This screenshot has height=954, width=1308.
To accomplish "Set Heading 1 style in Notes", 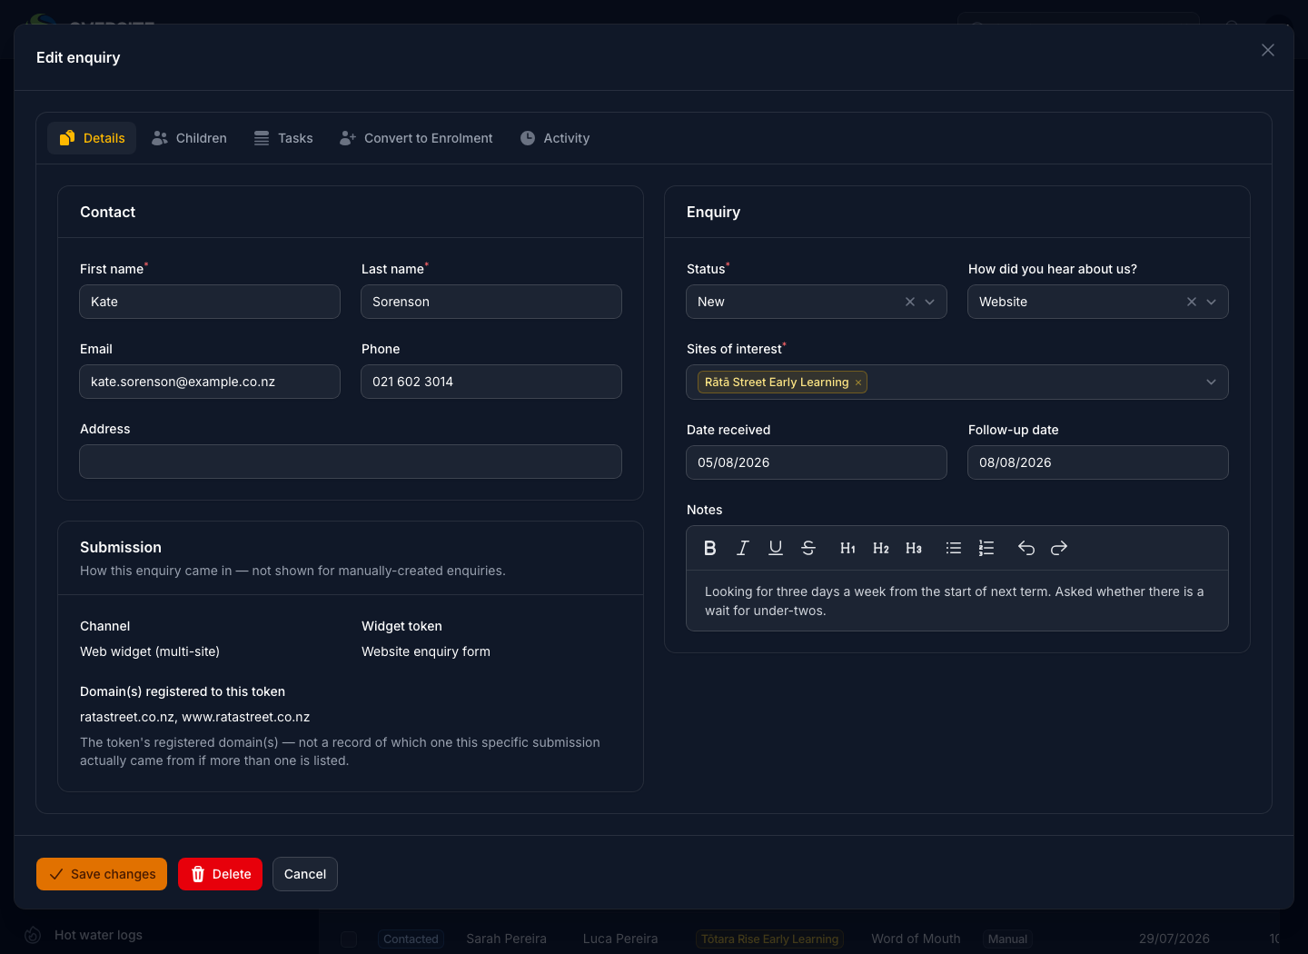I will coord(848,548).
